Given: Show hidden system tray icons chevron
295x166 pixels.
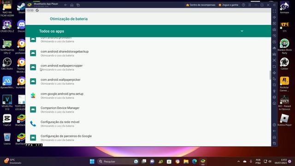Looking at the screenshot, I should [238, 161].
